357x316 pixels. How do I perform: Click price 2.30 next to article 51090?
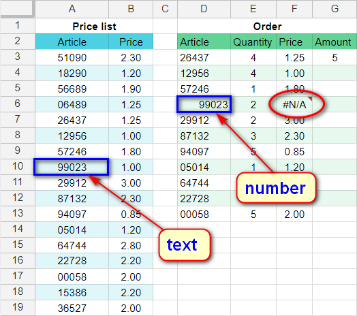pyautogui.click(x=131, y=57)
